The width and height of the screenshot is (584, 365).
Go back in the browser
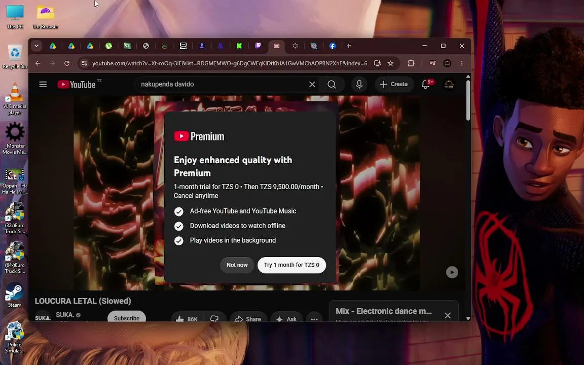click(x=38, y=63)
